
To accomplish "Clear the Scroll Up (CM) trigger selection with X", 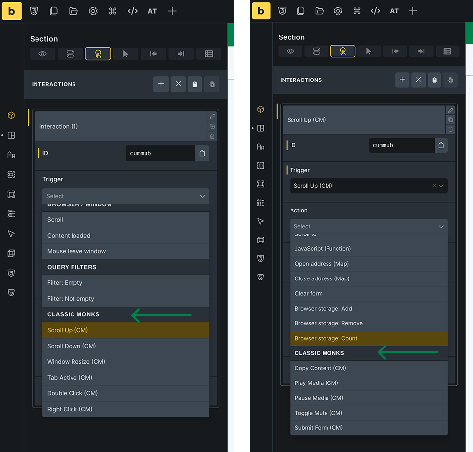I will [x=434, y=186].
